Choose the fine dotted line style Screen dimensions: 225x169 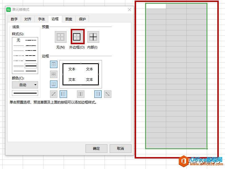[18, 46]
